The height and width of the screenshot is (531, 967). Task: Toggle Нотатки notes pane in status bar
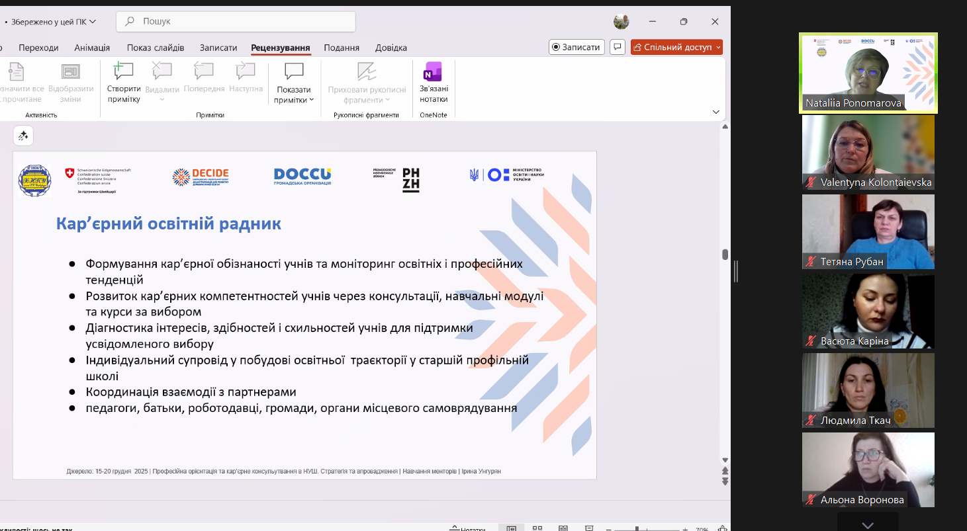pyautogui.click(x=467, y=528)
